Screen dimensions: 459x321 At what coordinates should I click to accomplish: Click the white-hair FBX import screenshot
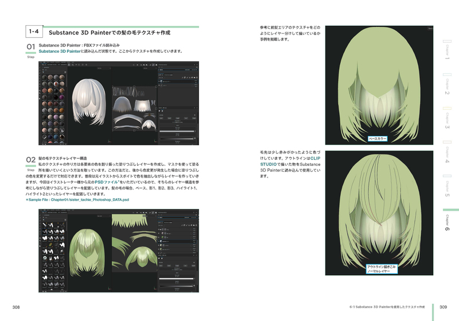pos(119,103)
